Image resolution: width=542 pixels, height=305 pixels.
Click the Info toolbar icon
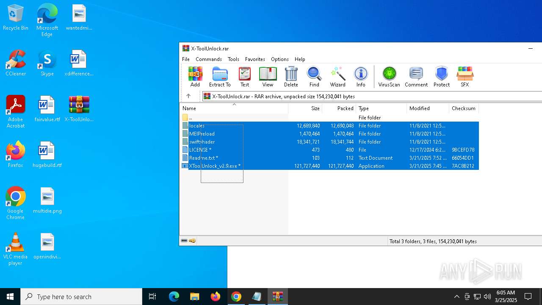pyautogui.click(x=361, y=77)
